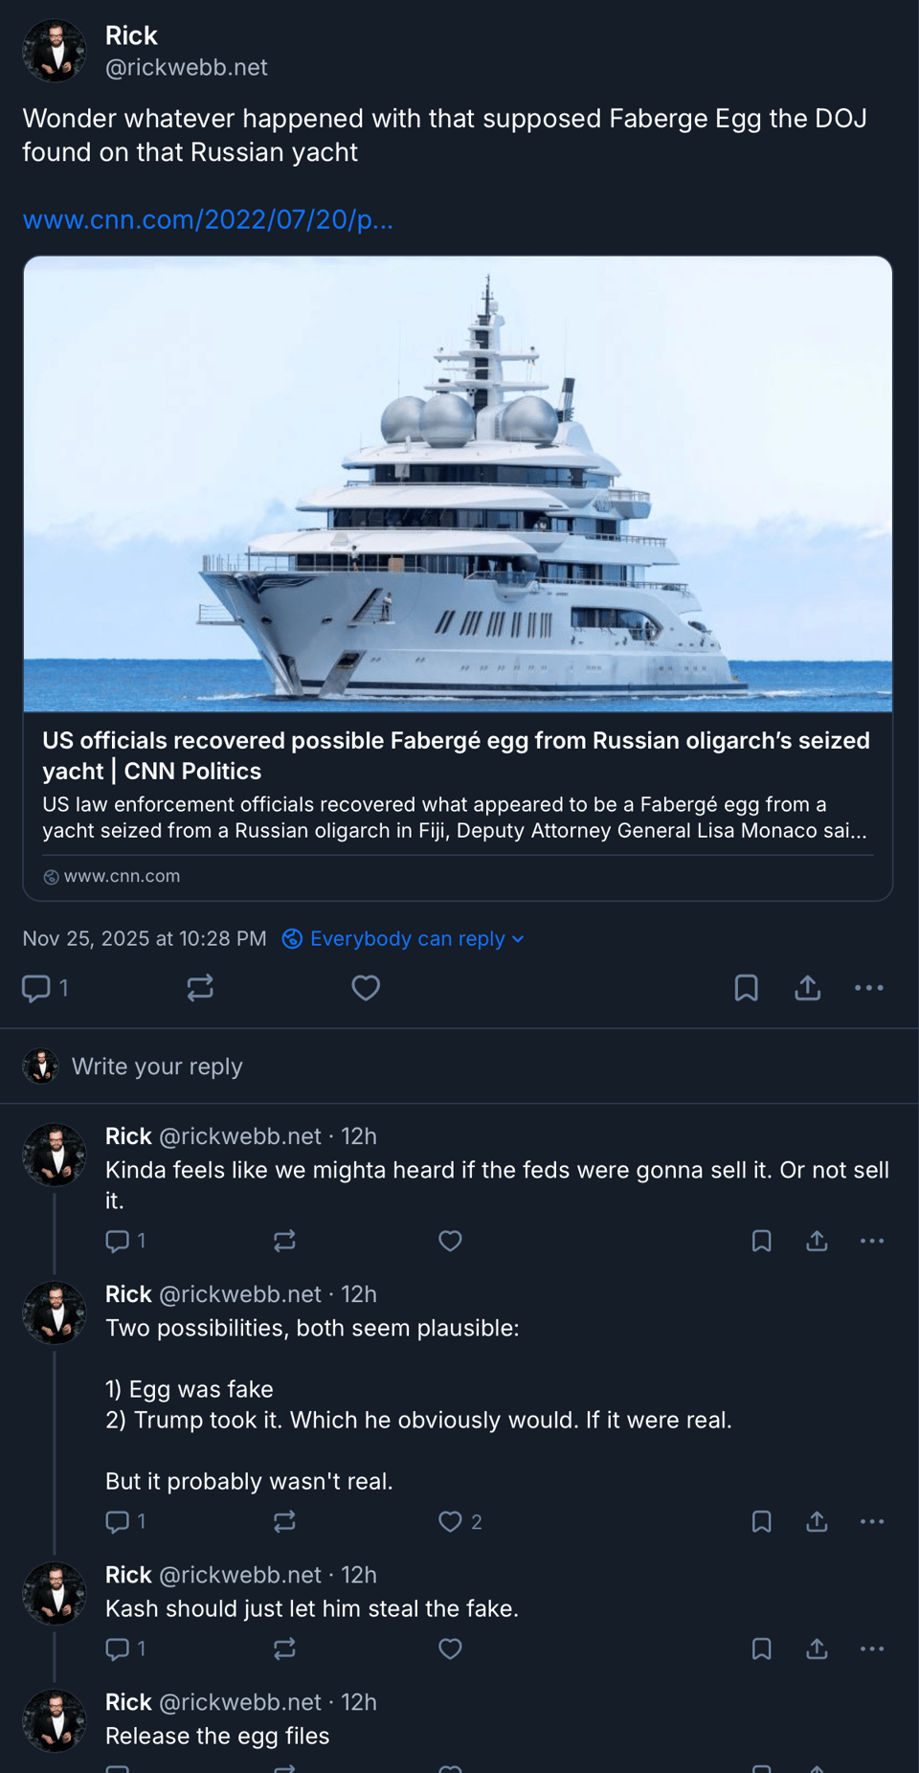Open Rick's profile avatar at top

point(55,51)
